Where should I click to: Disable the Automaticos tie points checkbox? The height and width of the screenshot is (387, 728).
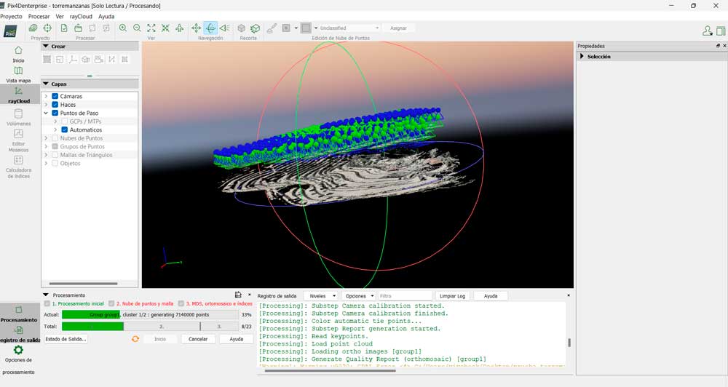pyautogui.click(x=64, y=129)
